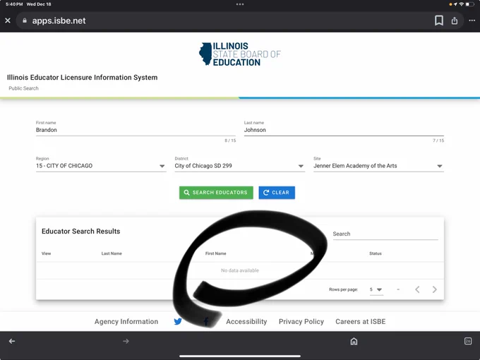Sort results by Last Name column
Screen dimensions: 480x360
coord(112,253)
